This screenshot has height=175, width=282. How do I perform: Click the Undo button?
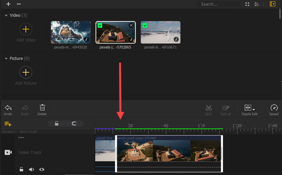tap(8, 110)
